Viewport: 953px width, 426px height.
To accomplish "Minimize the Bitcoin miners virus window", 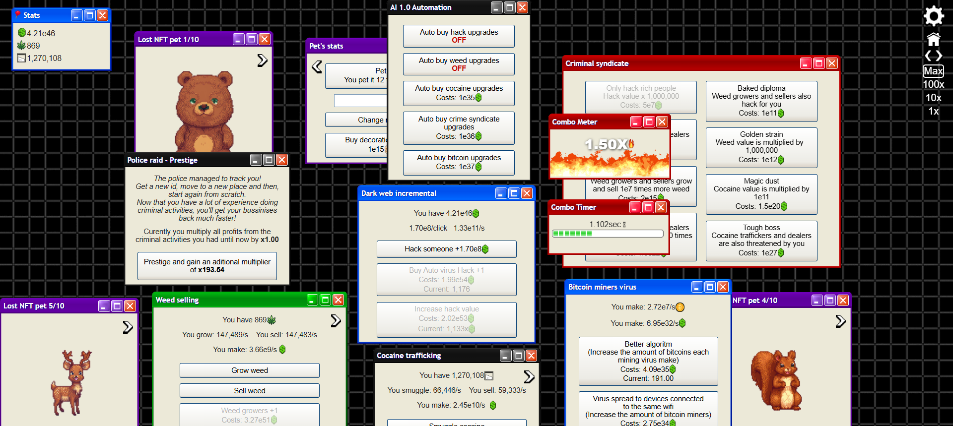I will tap(697, 287).
